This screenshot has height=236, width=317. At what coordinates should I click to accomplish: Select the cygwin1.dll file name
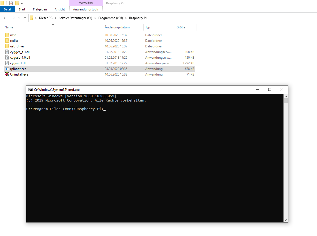point(18,63)
